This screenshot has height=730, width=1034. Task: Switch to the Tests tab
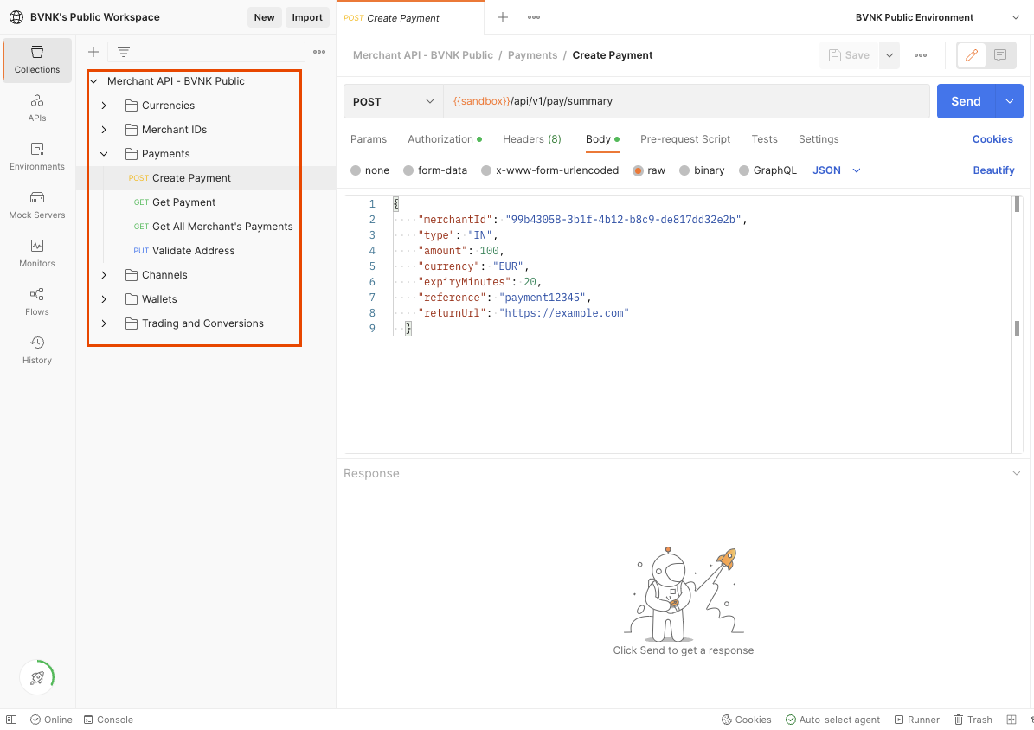(764, 139)
